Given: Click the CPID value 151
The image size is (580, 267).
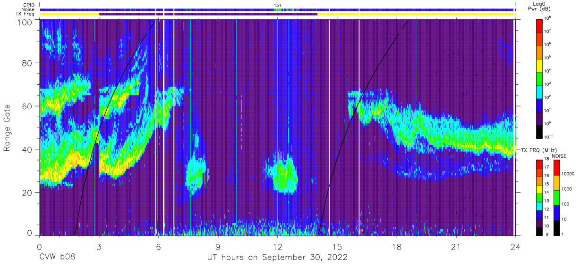Looking at the screenshot, I should pyautogui.click(x=278, y=5).
